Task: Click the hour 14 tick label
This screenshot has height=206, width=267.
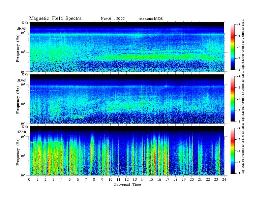Action: pos(143,180)
